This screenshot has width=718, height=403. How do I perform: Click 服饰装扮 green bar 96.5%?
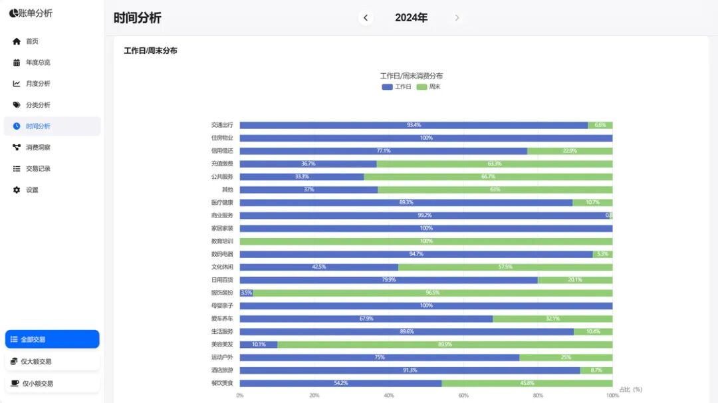pos(433,293)
